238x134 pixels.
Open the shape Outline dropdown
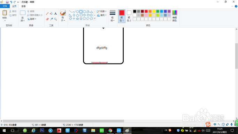[101, 12]
